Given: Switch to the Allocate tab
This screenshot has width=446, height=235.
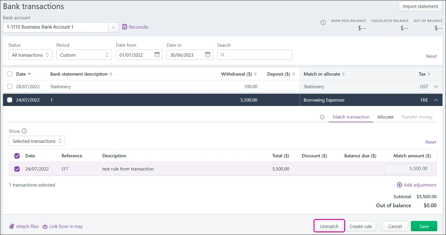Looking at the screenshot, I should tap(385, 117).
